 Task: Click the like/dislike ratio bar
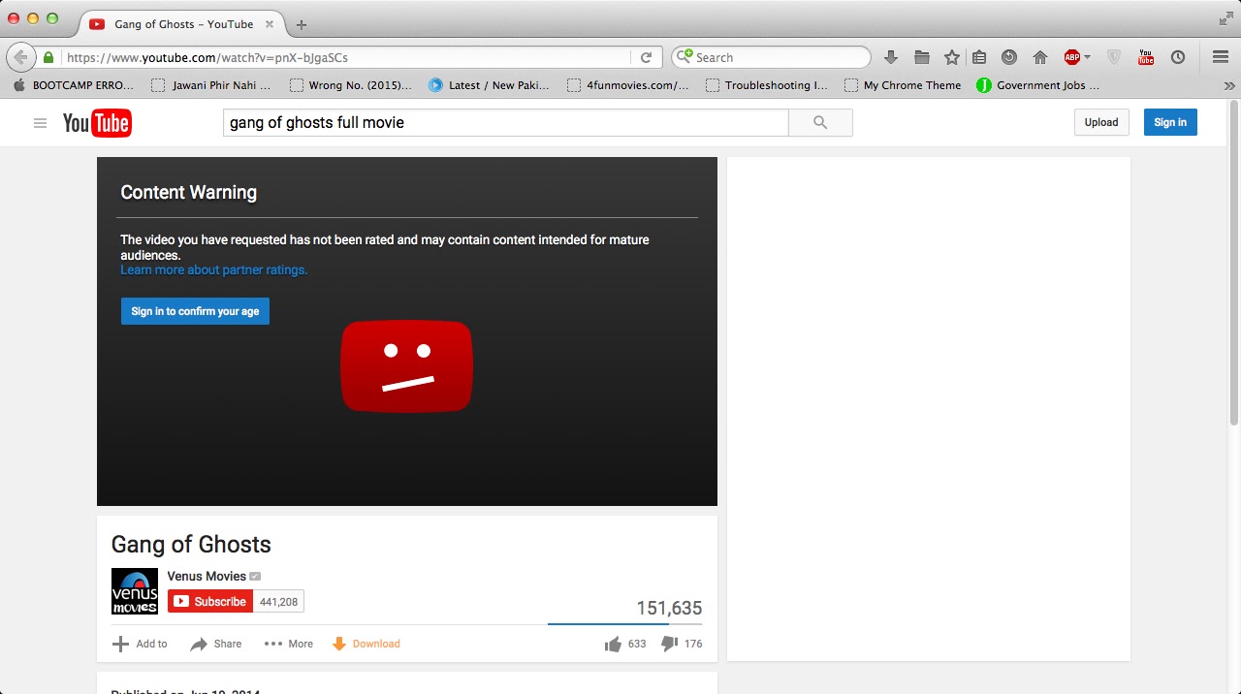coord(624,624)
